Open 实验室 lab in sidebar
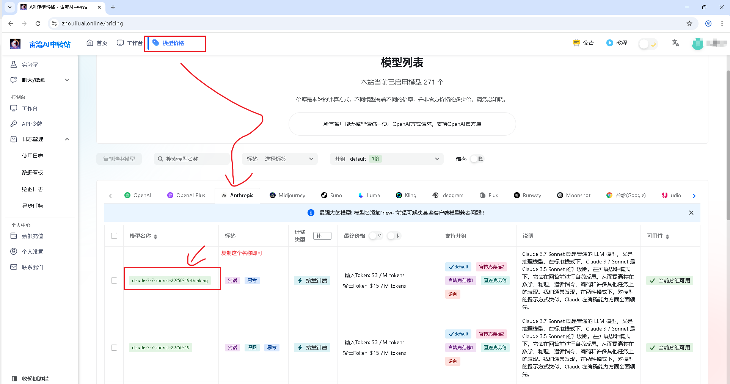The image size is (730, 384). (x=30, y=65)
